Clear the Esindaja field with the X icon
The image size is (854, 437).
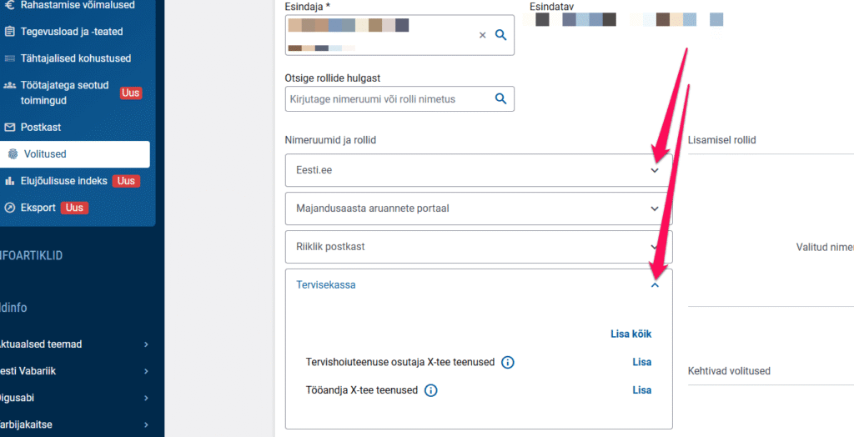(482, 35)
